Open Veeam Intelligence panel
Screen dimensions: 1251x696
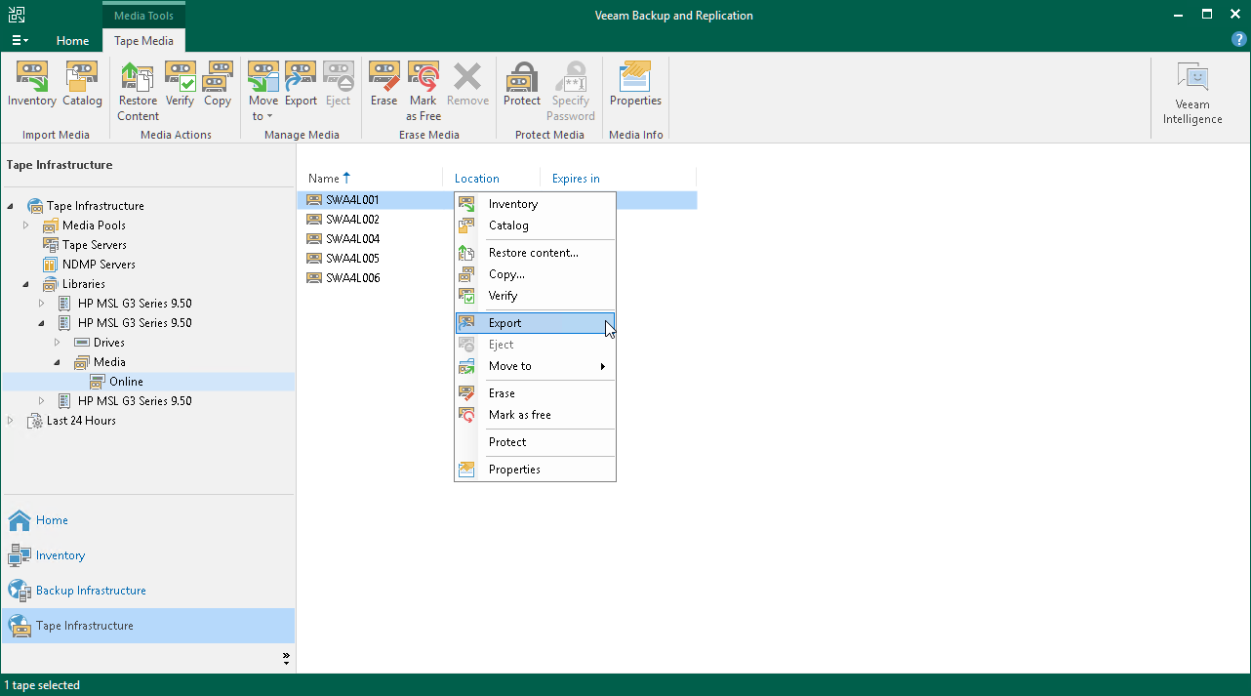pos(1192,94)
